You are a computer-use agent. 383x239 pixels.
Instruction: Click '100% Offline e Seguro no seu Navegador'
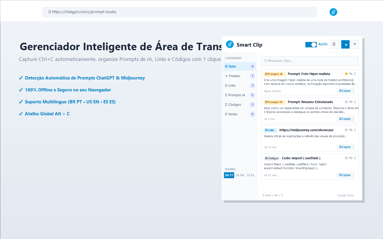pyautogui.click(x=68, y=90)
